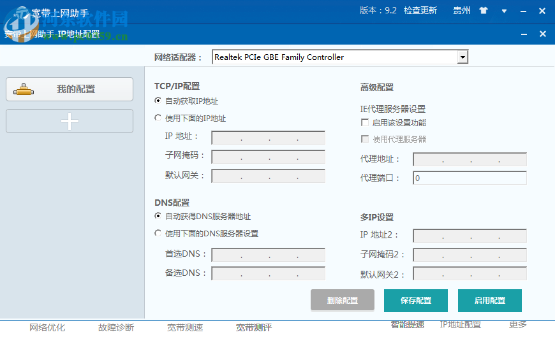Click the 默认网关 input field

click(269, 176)
